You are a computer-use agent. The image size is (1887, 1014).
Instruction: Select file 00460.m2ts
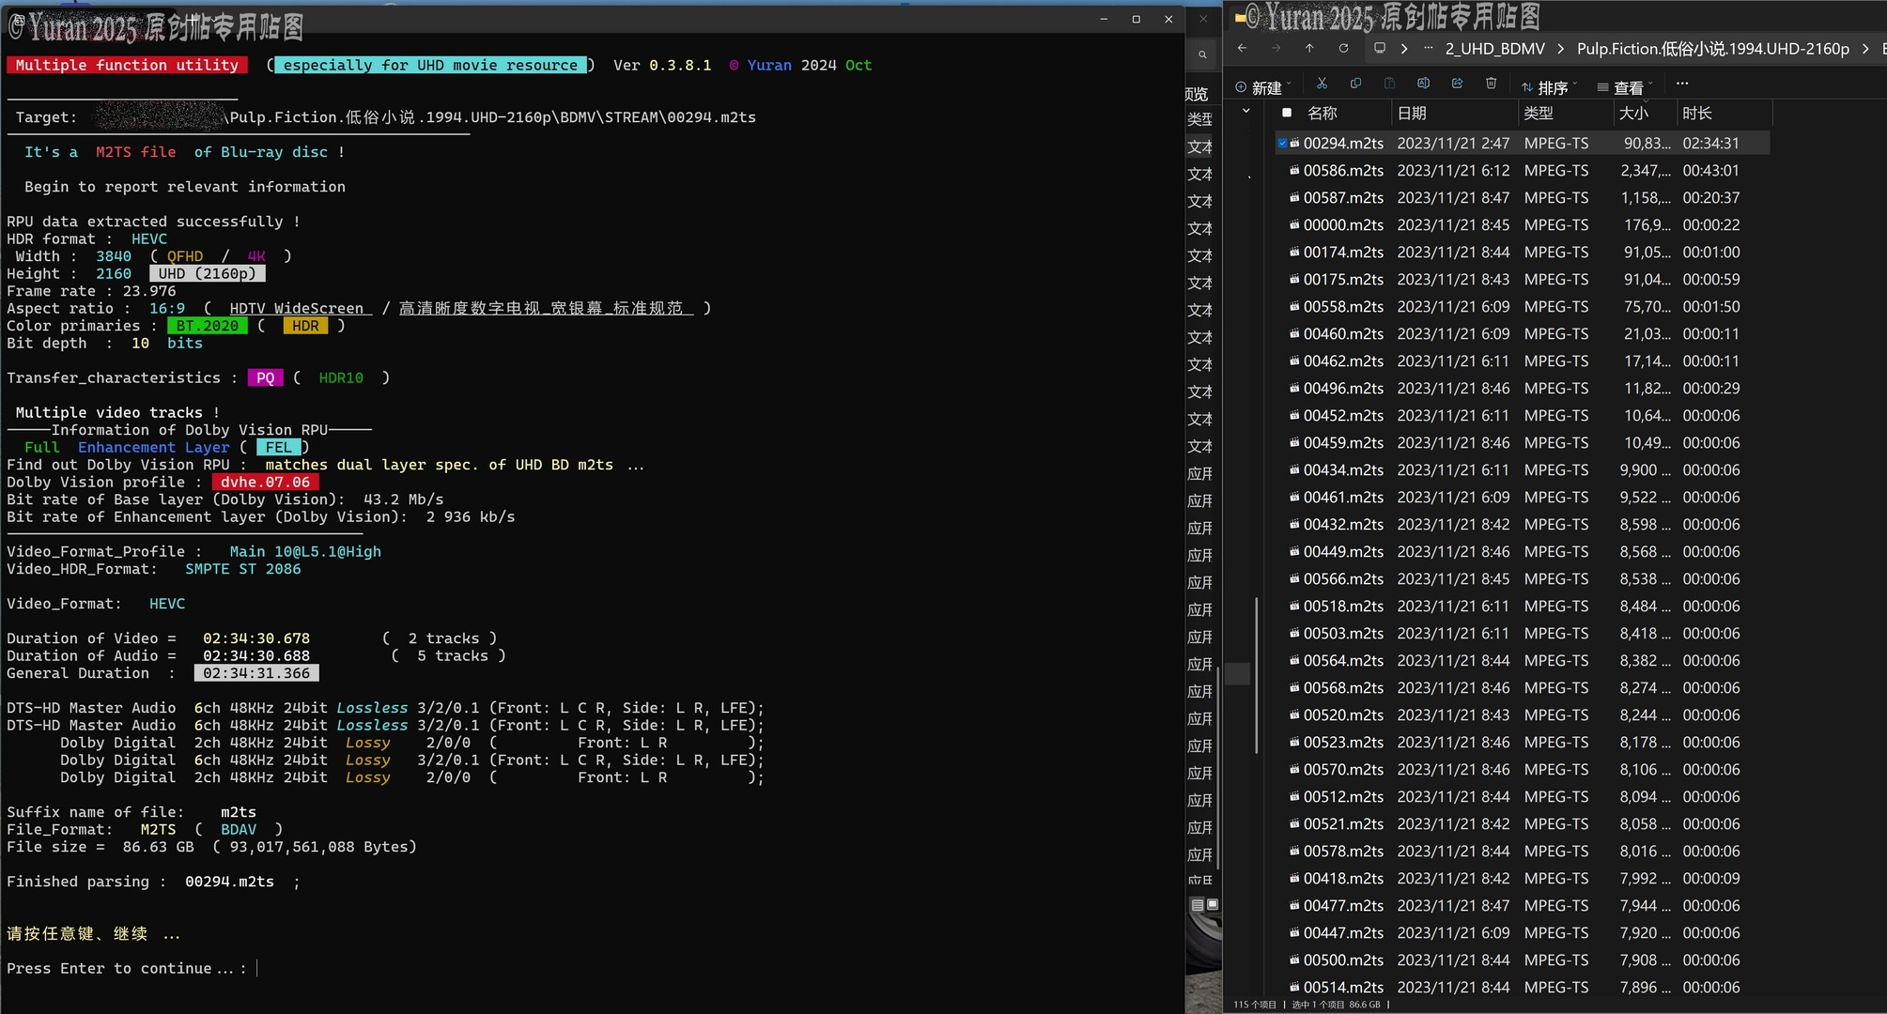pos(1343,334)
